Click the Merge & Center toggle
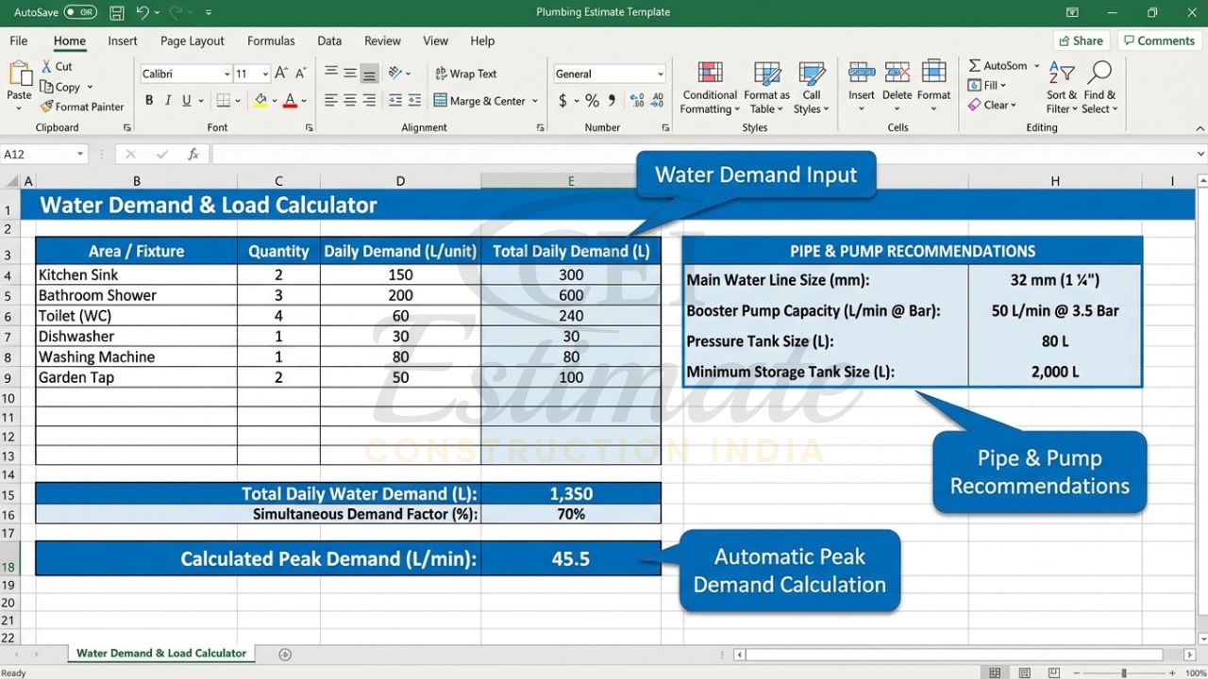 (x=481, y=100)
